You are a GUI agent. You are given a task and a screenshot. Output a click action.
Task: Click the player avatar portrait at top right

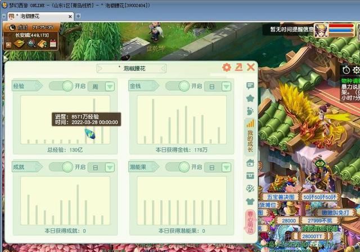point(321,29)
